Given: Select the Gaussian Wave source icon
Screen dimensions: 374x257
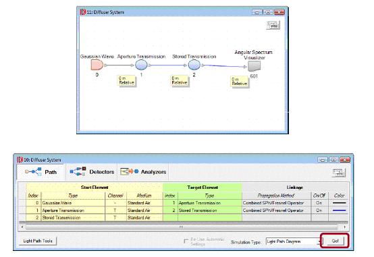Looking at the screenshot, I should coord(97,65).
